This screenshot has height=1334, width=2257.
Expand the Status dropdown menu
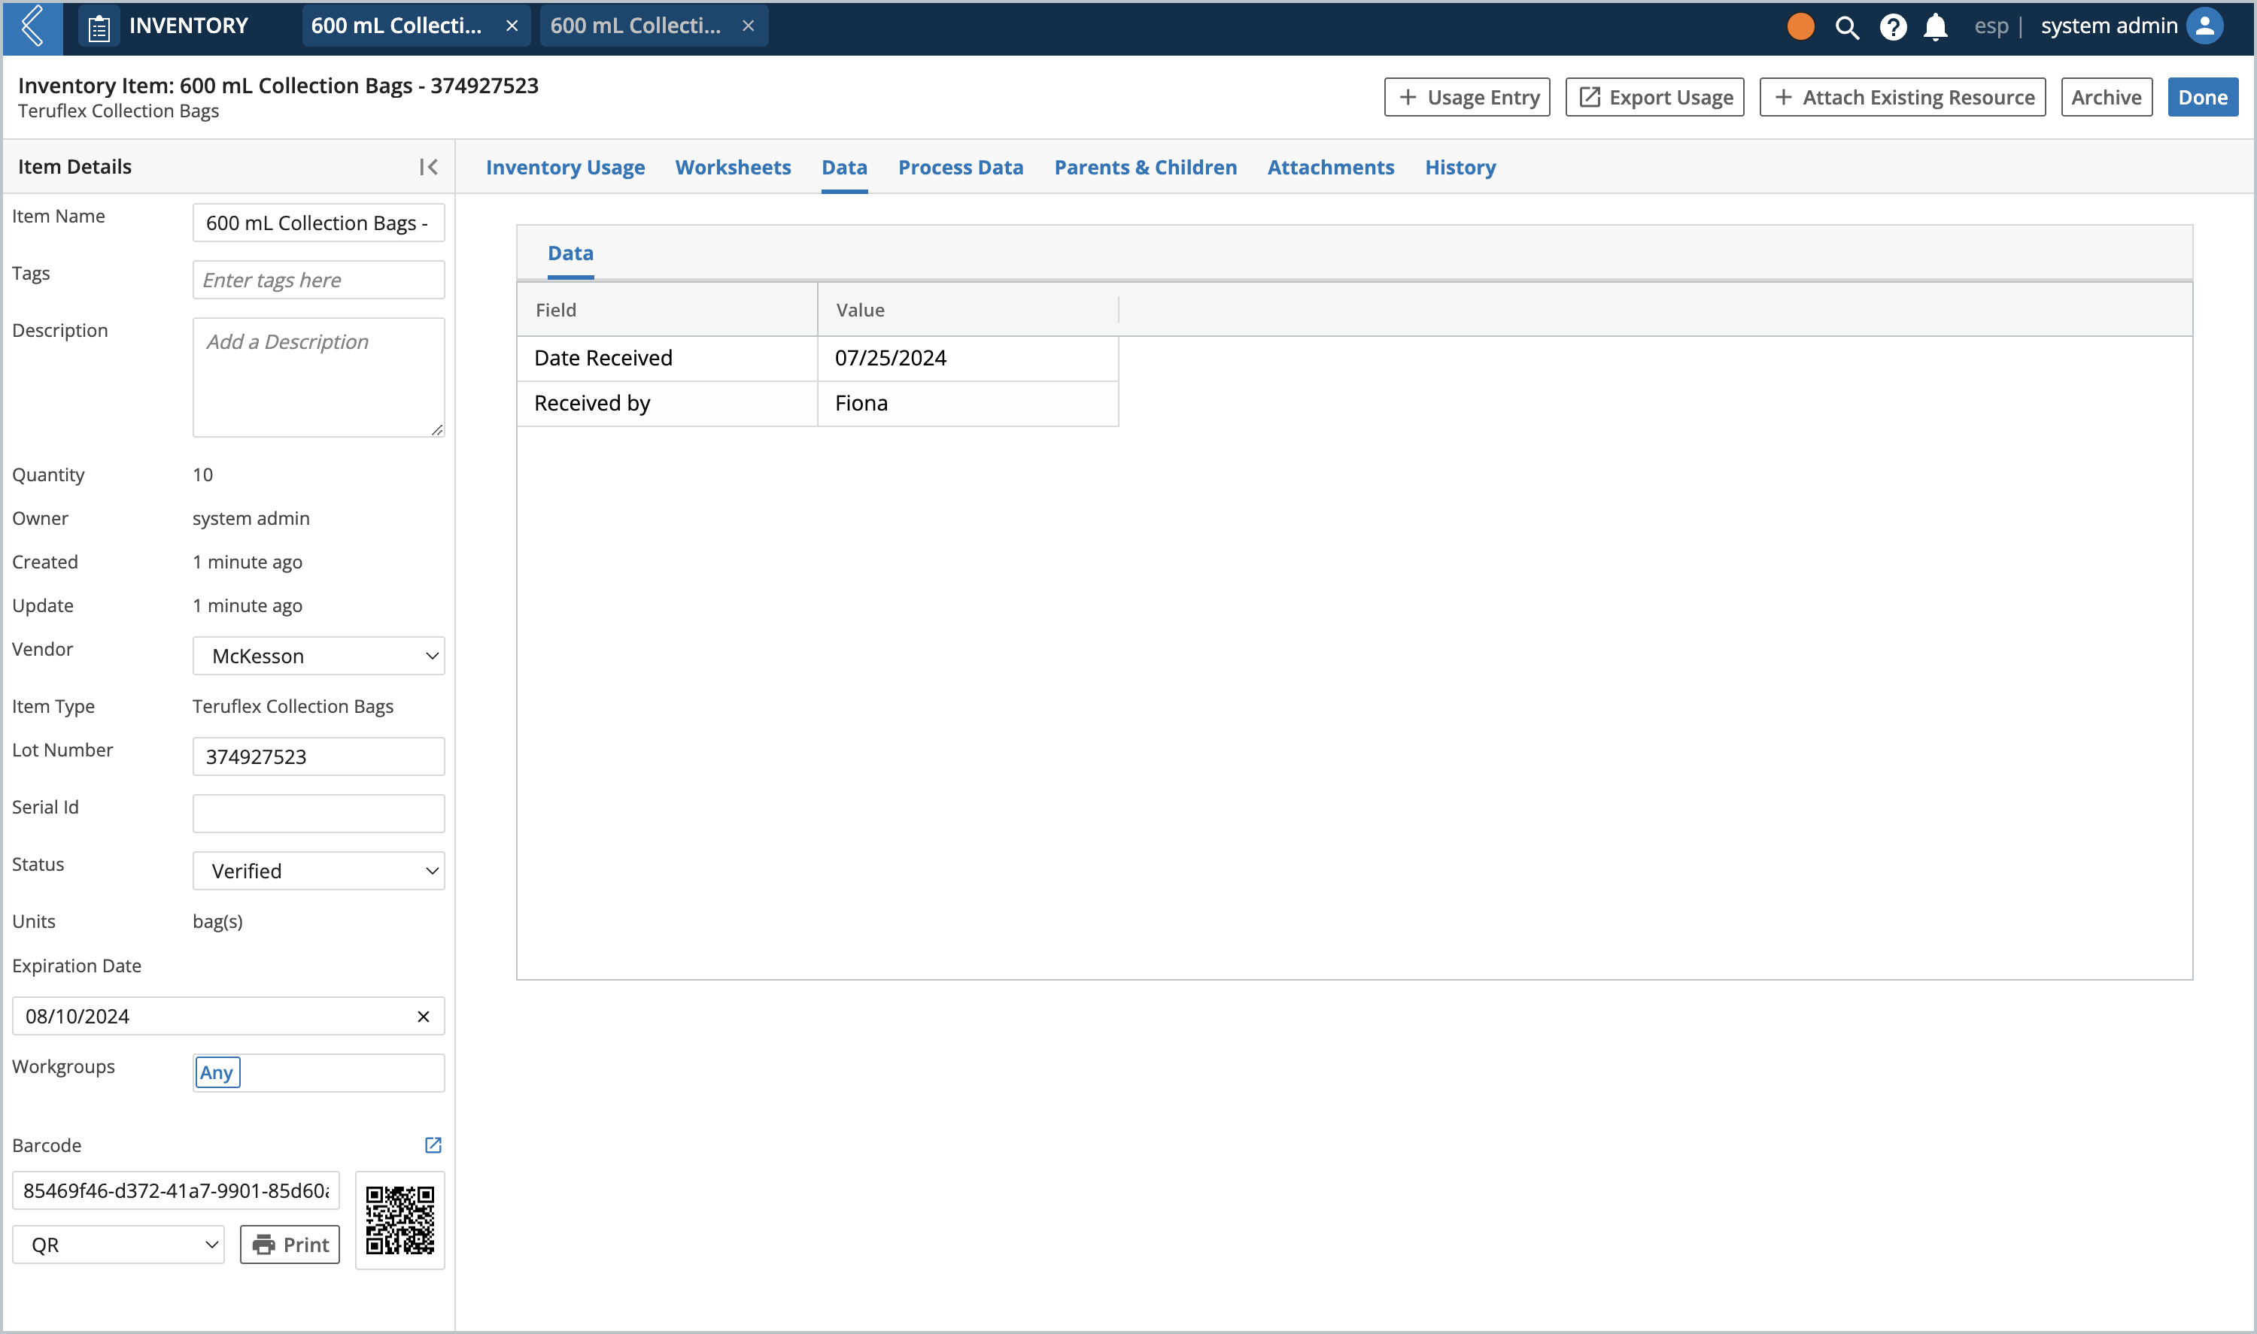pyautogui.click(x=317, y=870)
